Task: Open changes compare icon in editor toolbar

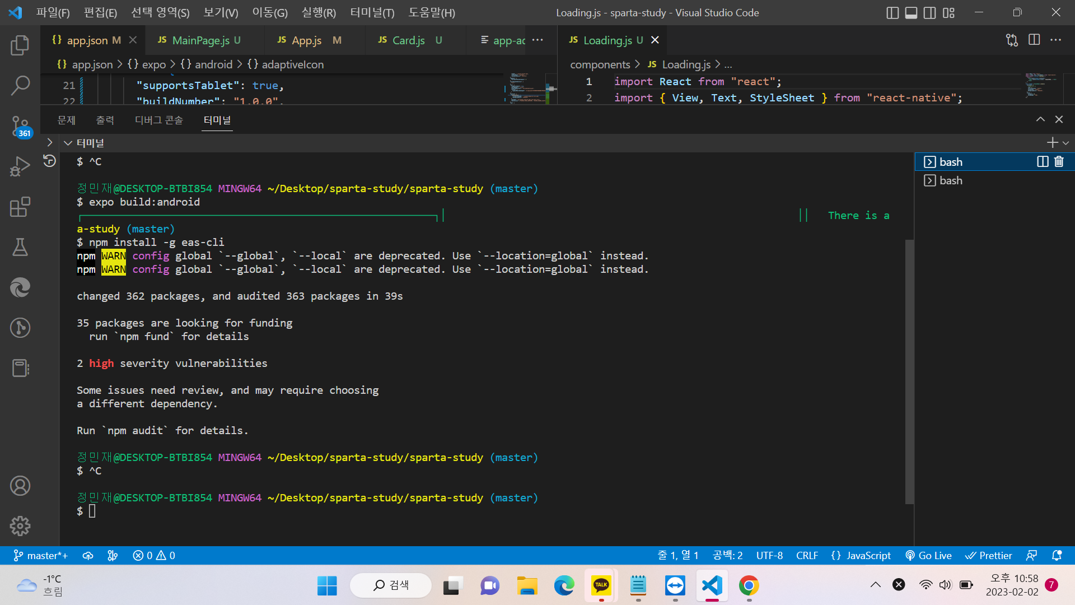Action: 1012,40
